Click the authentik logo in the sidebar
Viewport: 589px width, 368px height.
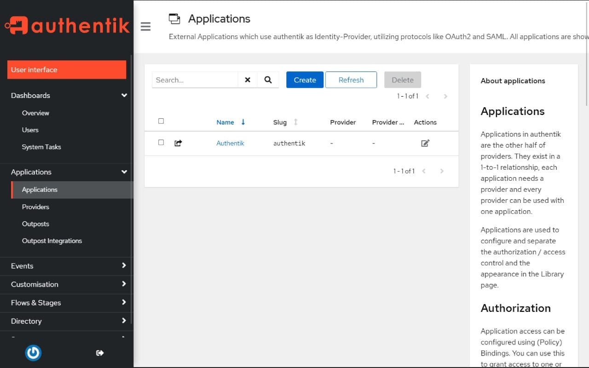click(67, 25)
